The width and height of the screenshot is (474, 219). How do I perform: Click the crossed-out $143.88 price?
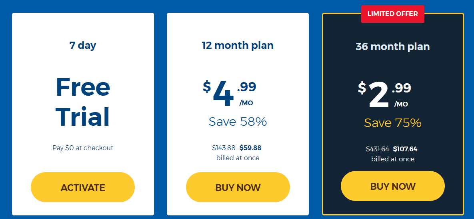click(x=224, y=148)
